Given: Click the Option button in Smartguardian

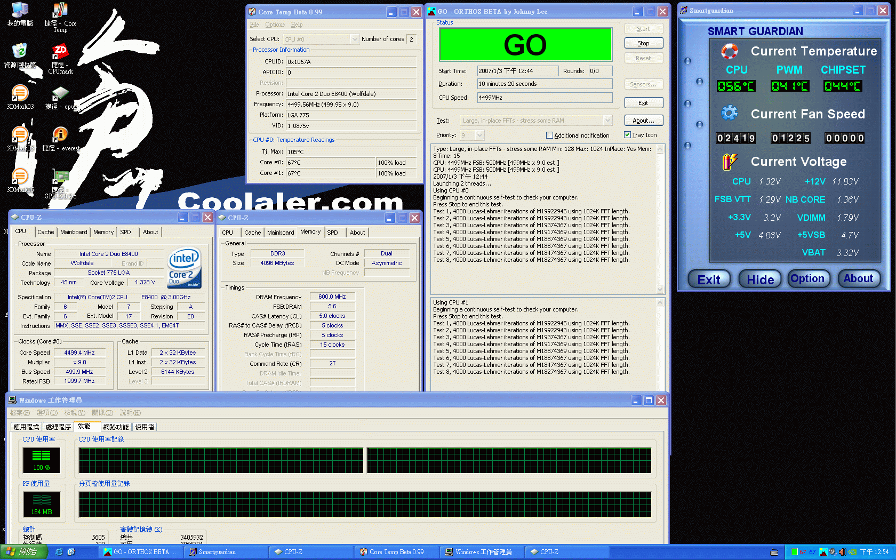Looking at the screenshot, I should pos(808,278).
